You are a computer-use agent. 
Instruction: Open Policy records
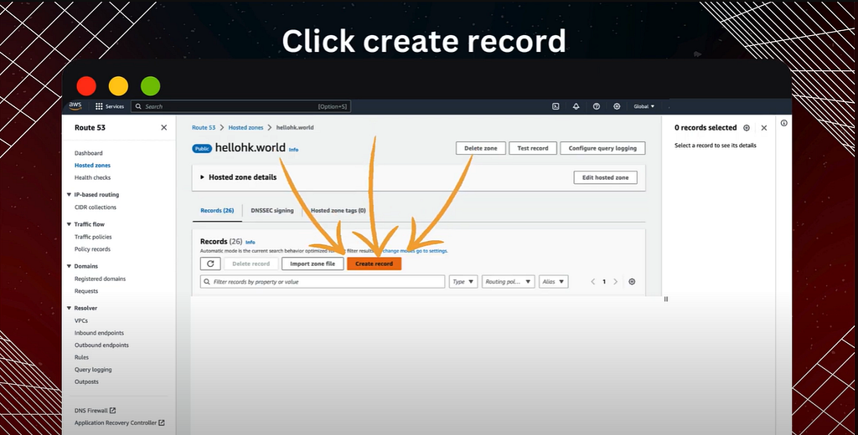pyautogui.click(x=92, y=249)
